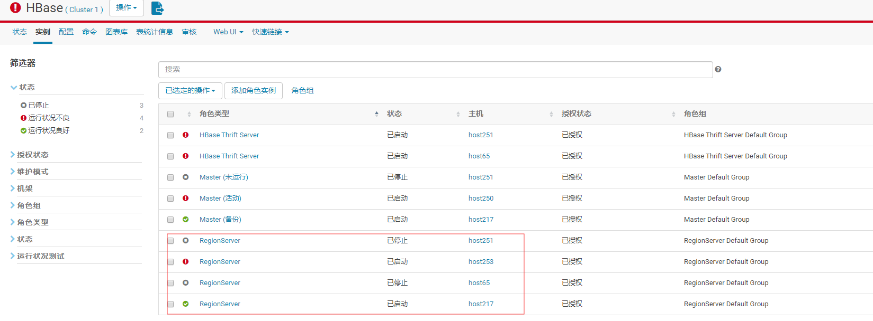873x321 pixels.
Task: Click the good-health icon for RegionServer host217
Action: [x=186, y=304]
